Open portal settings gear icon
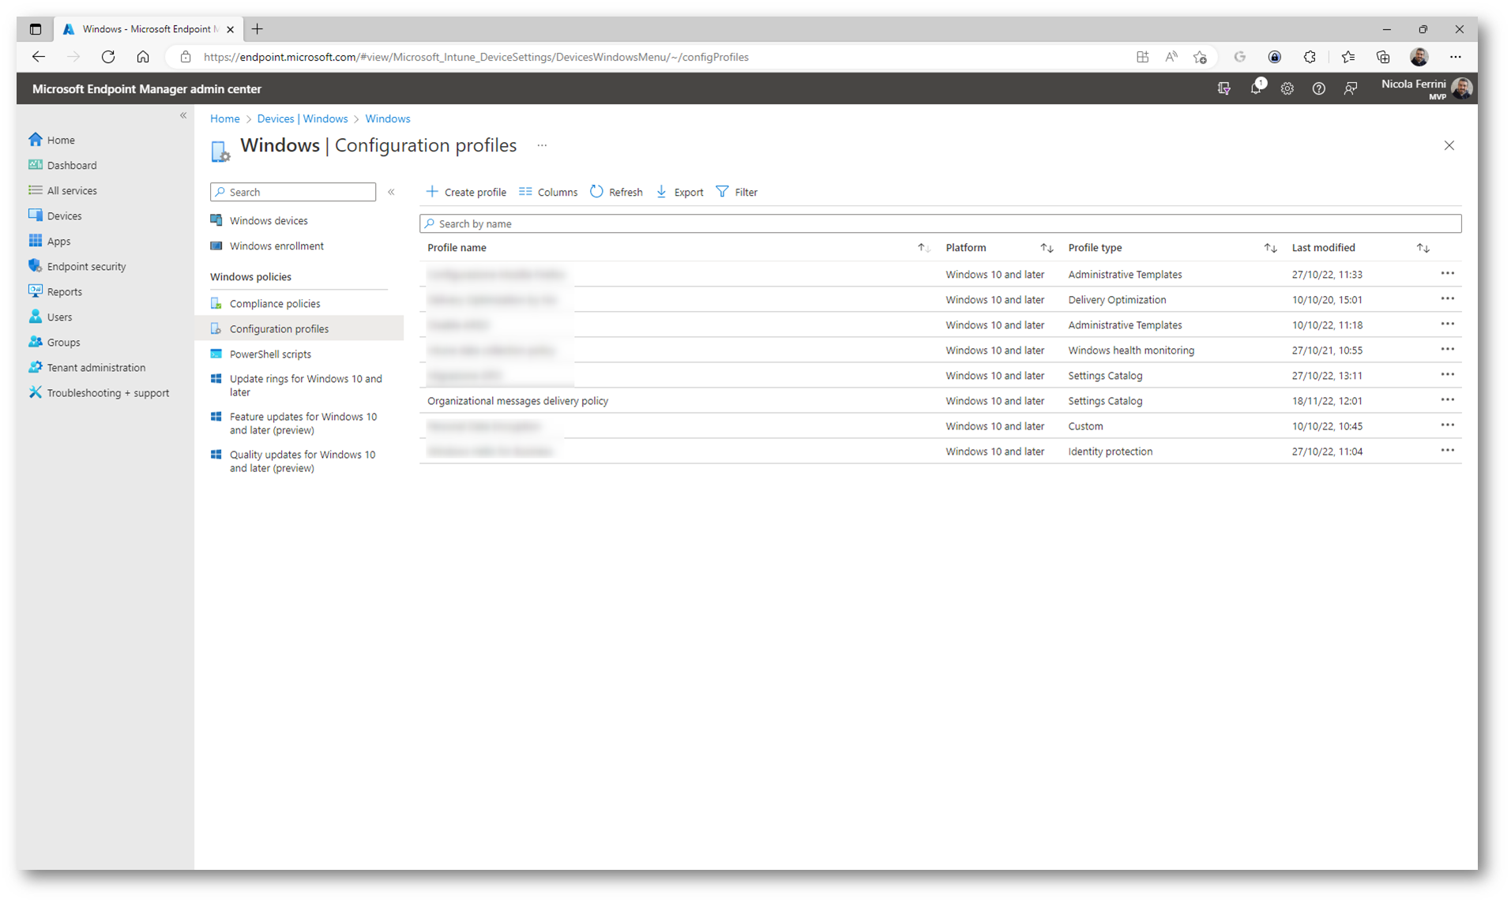Viewport: 1511px width, 903px height. pyautogui.click(x=1287, y=88)
